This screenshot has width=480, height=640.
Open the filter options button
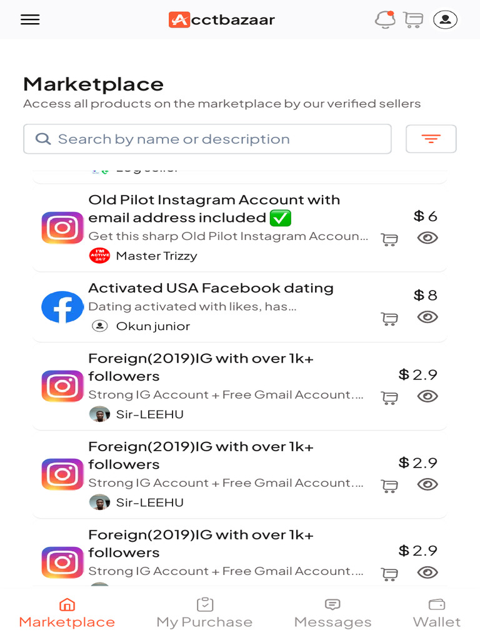point(431,139)
